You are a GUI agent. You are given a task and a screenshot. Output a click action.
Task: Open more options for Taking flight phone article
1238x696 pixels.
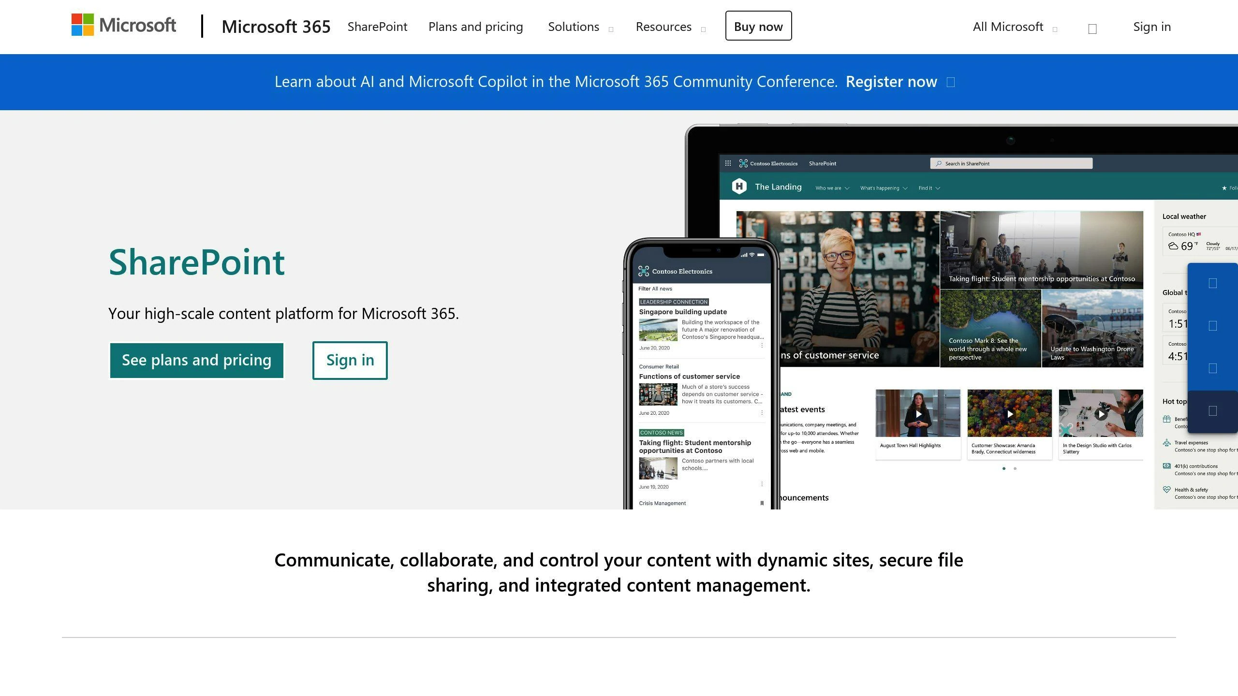[x=762, y=484]
